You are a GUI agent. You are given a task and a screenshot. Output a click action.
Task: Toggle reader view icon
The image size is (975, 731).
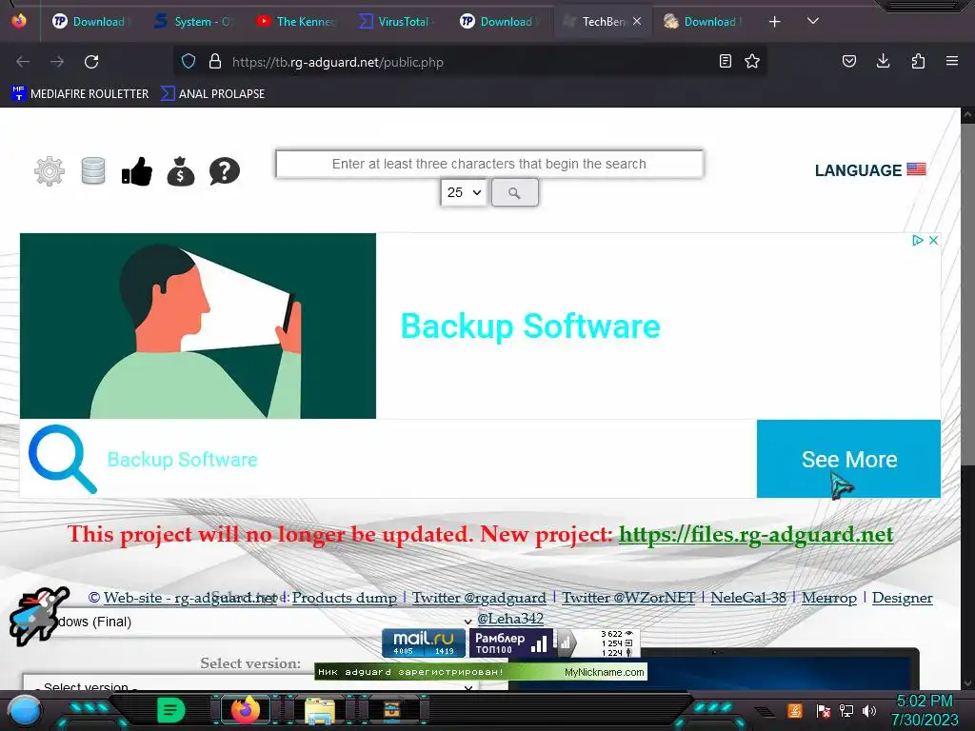(725, 62)
